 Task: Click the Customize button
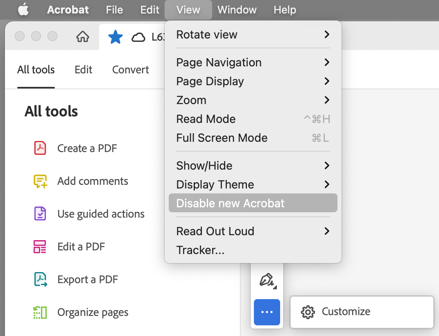tap(362, 312)
